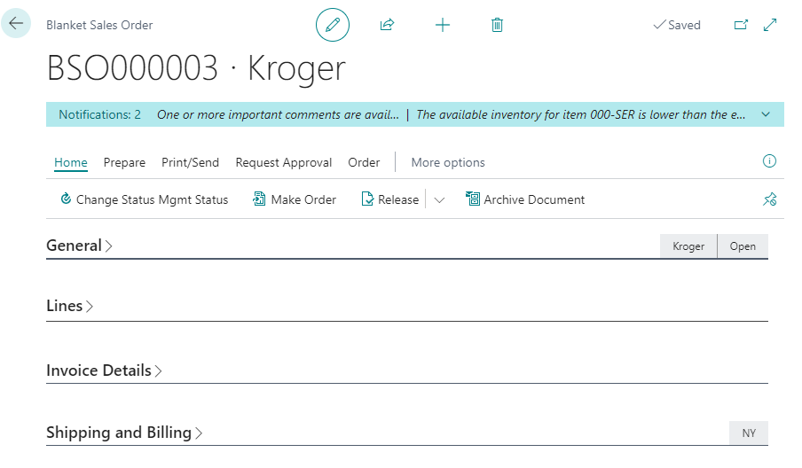The image size is (802, 468).
Task: Open the Release dropdown arrow
Action: tap(439, 199)
